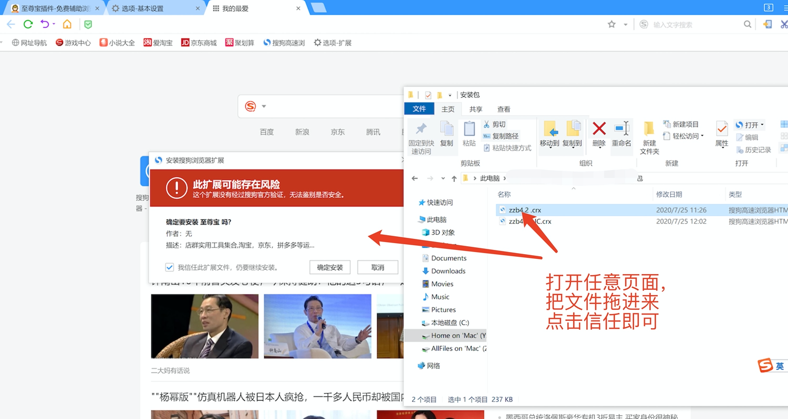Click the 粘贴 clipboard icon
The image size is (788, 419).
[x=469, y=129]
